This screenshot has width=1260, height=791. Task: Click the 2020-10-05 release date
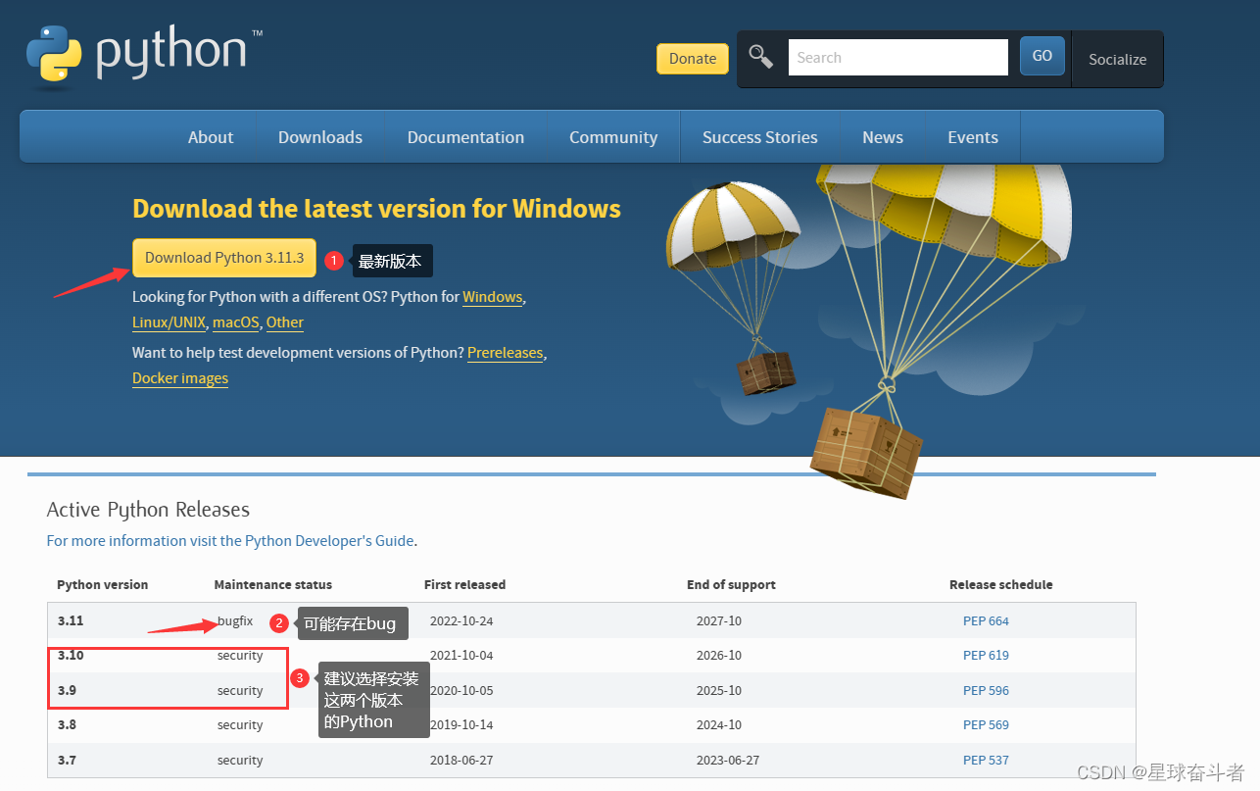pos(461,690)
